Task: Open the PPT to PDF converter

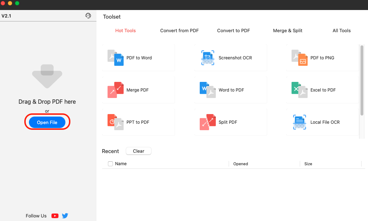Action: point(138,122)
